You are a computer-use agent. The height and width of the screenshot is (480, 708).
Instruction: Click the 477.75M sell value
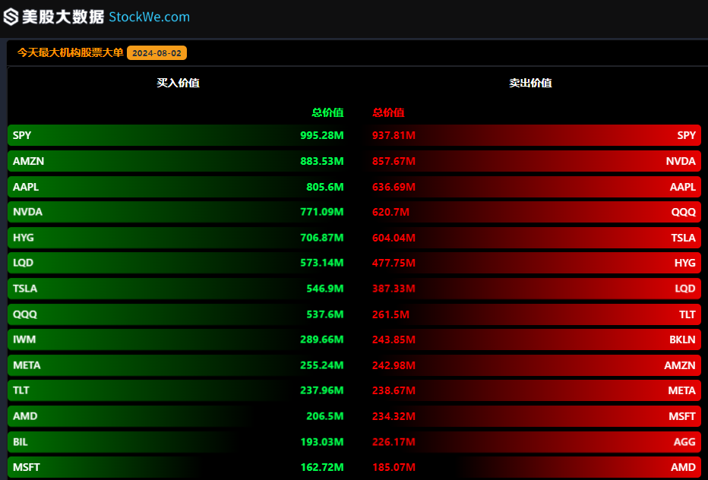[394, 263]
